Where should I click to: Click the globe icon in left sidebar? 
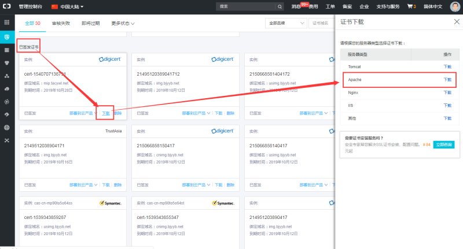point(7,127)
